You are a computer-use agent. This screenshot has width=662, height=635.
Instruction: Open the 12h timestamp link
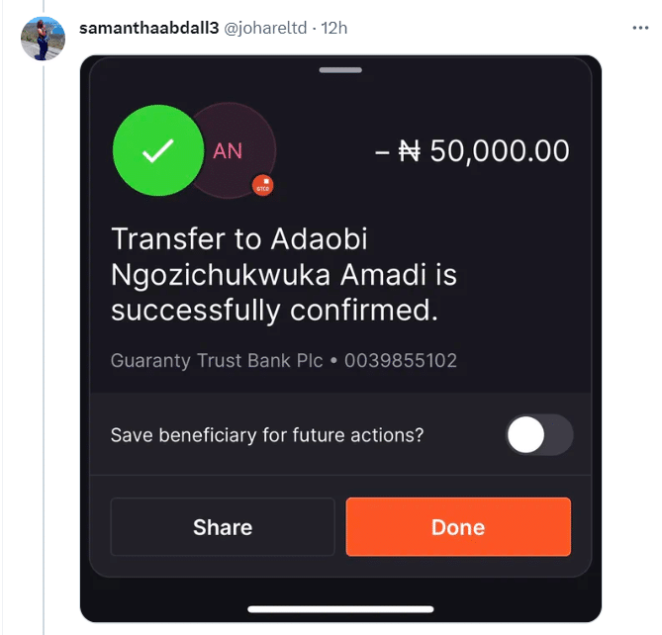(x=333, y=28)
